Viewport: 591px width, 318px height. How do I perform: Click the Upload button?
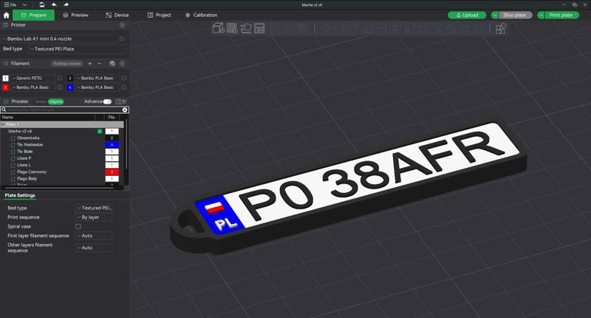point(467,15)
